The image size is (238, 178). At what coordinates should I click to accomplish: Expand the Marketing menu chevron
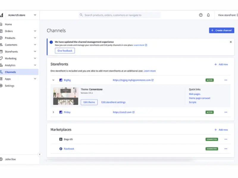[x=35, y=58]
